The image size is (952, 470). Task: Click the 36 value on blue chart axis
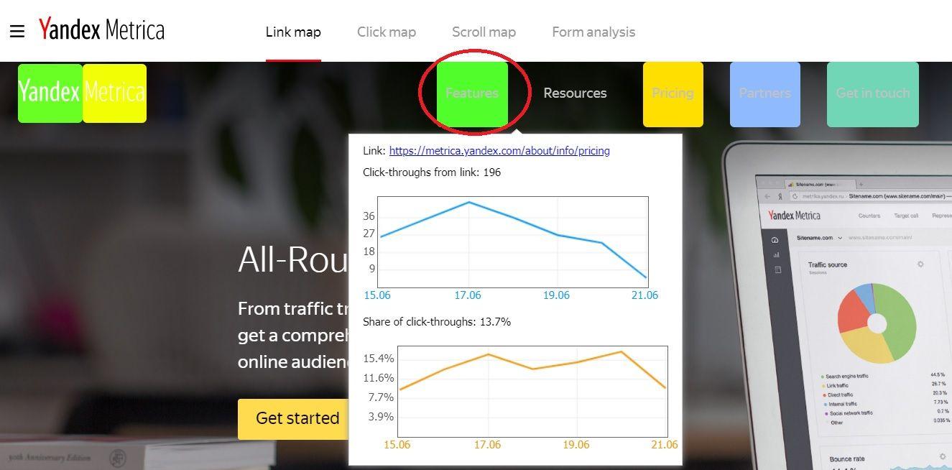[x=369, y=216]
